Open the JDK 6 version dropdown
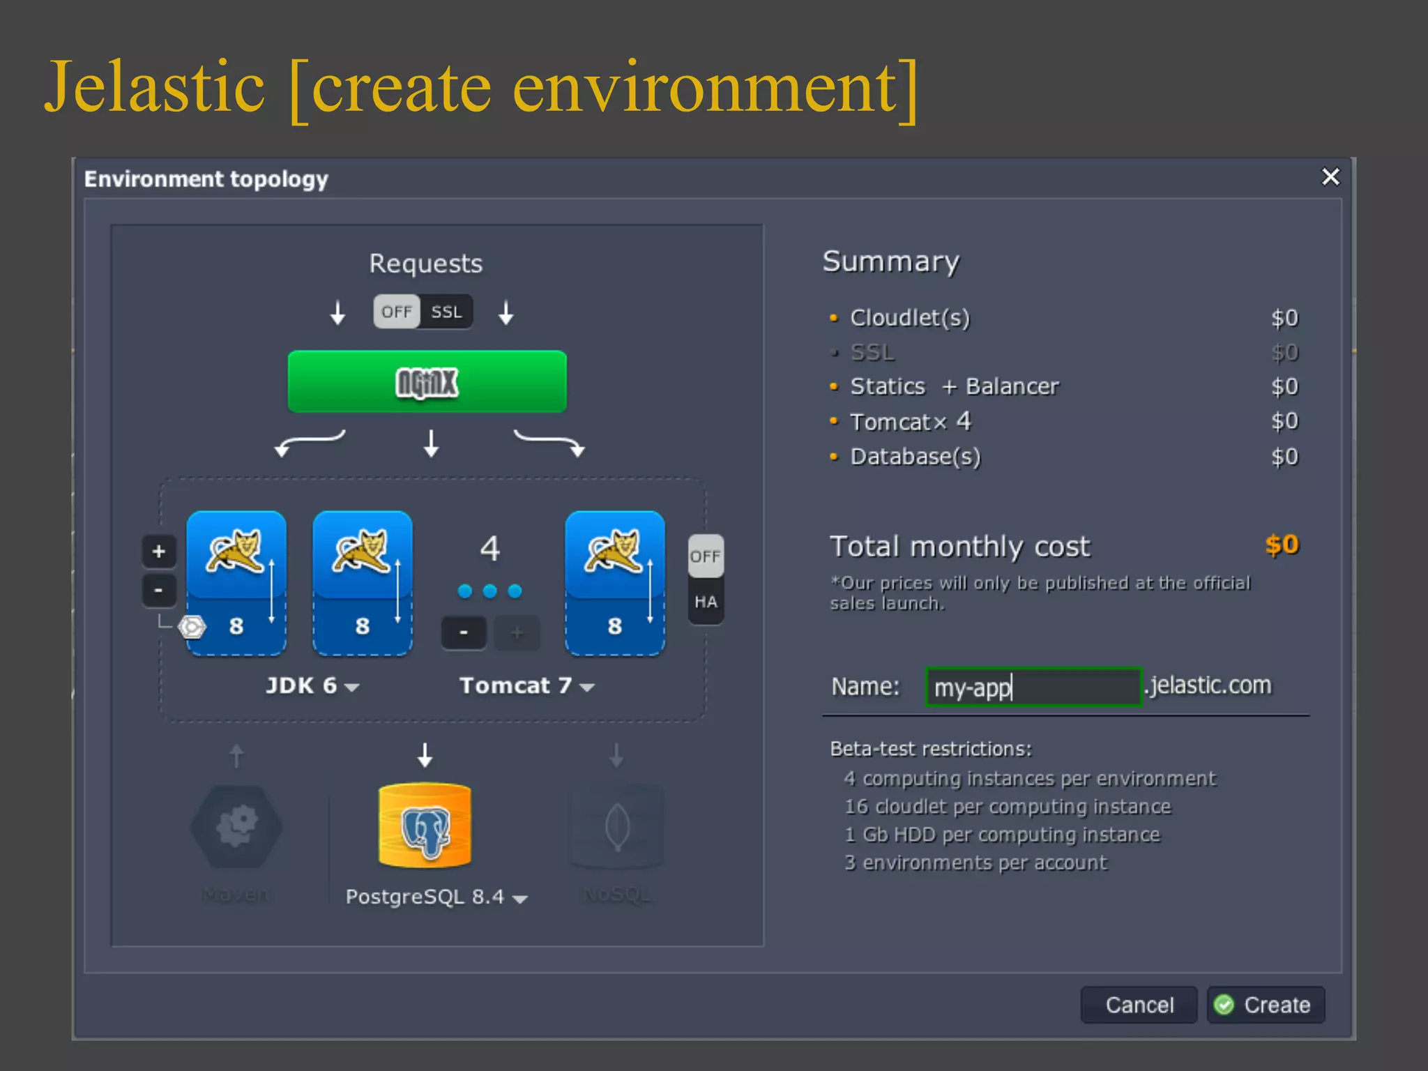Image resolution: width=1428 pixels, height=1071 pixels. tap(312, 686)
